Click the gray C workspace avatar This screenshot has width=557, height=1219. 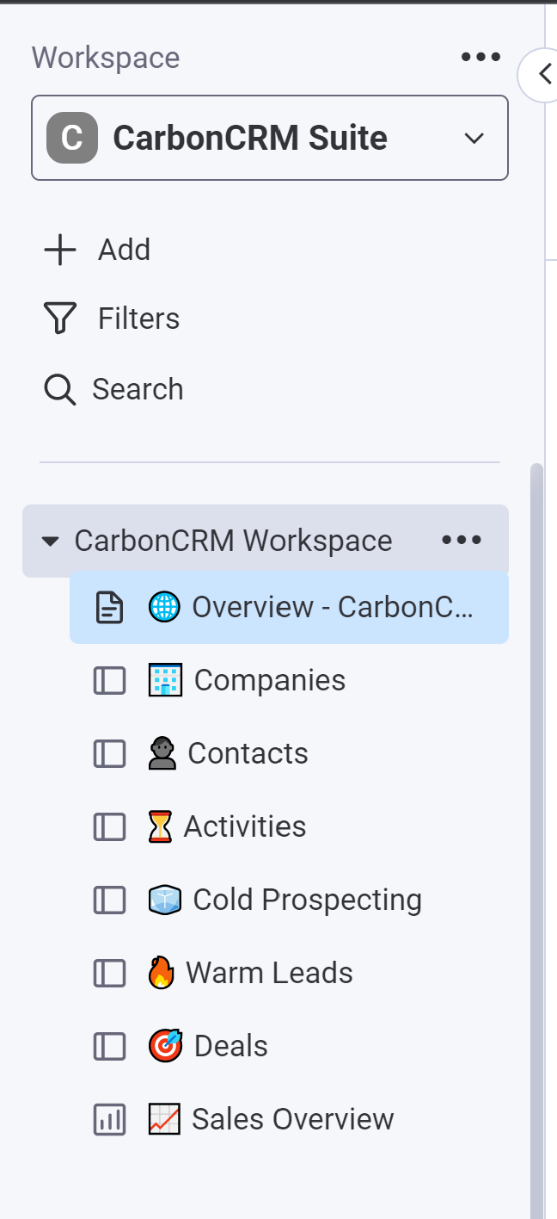point(72,139)
